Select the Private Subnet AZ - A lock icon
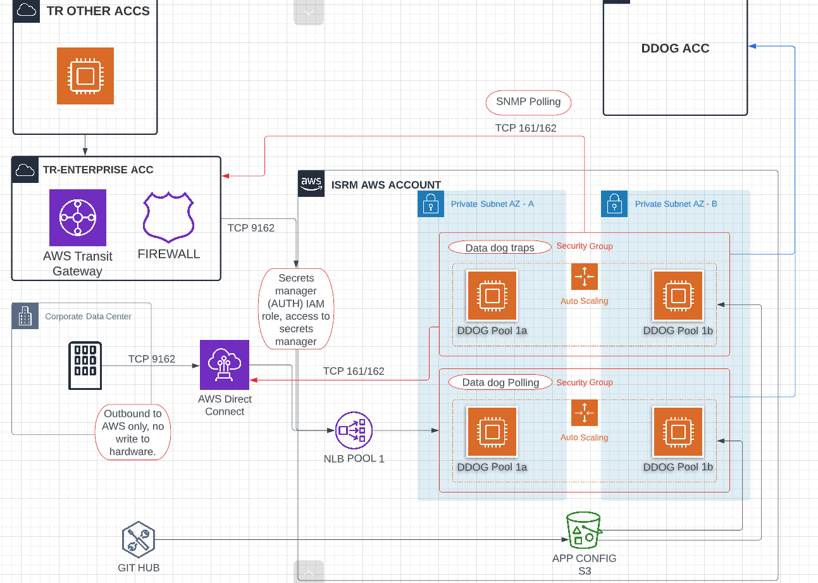The image size is (818, 583). 430,204
